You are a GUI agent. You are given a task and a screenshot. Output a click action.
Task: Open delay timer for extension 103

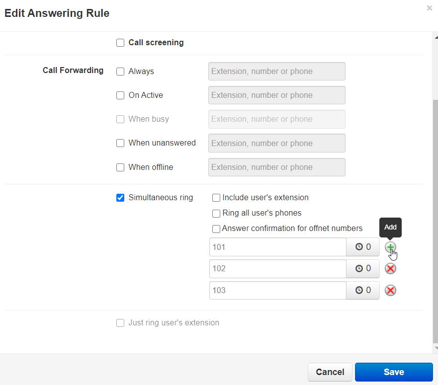(x=363, y=291)
